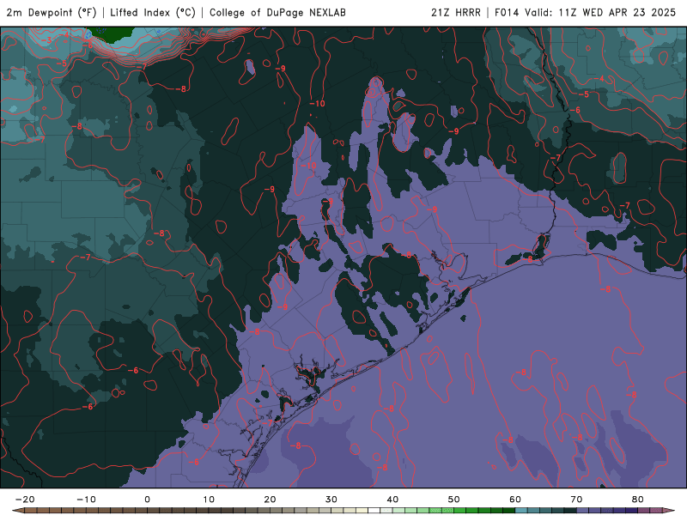Click the 0 label on the color scale
The image size is (687, 515).
[147, 500]
